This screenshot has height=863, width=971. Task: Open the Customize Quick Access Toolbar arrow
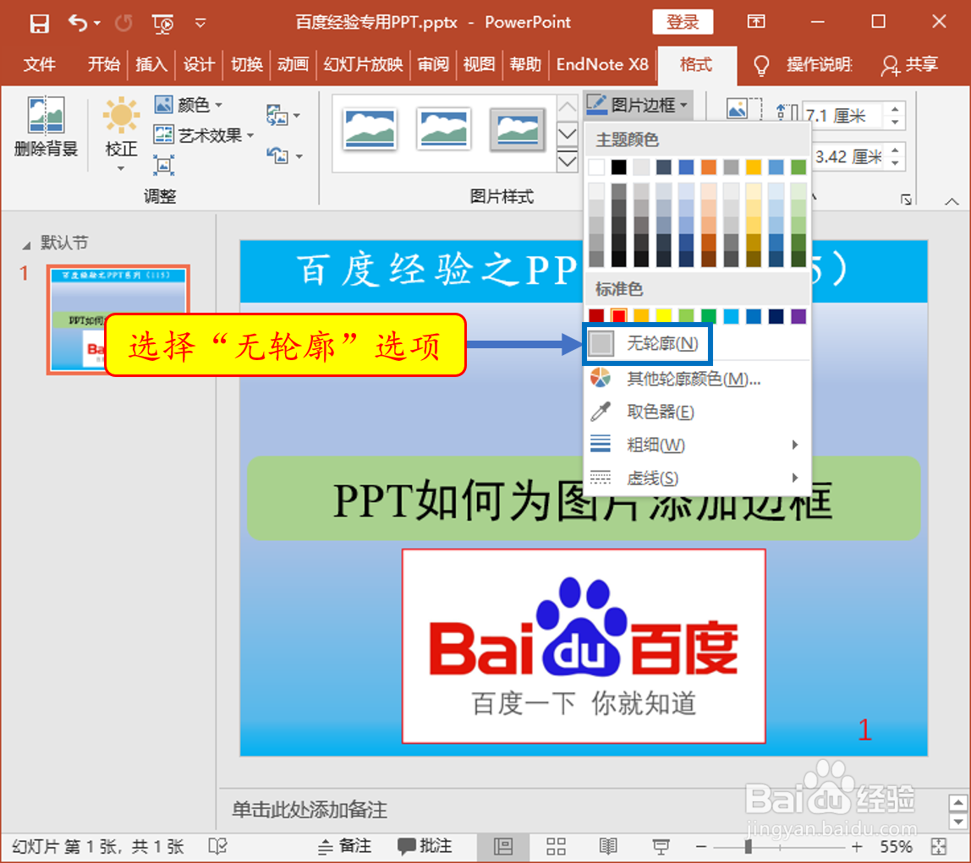[x=200, y=24]
